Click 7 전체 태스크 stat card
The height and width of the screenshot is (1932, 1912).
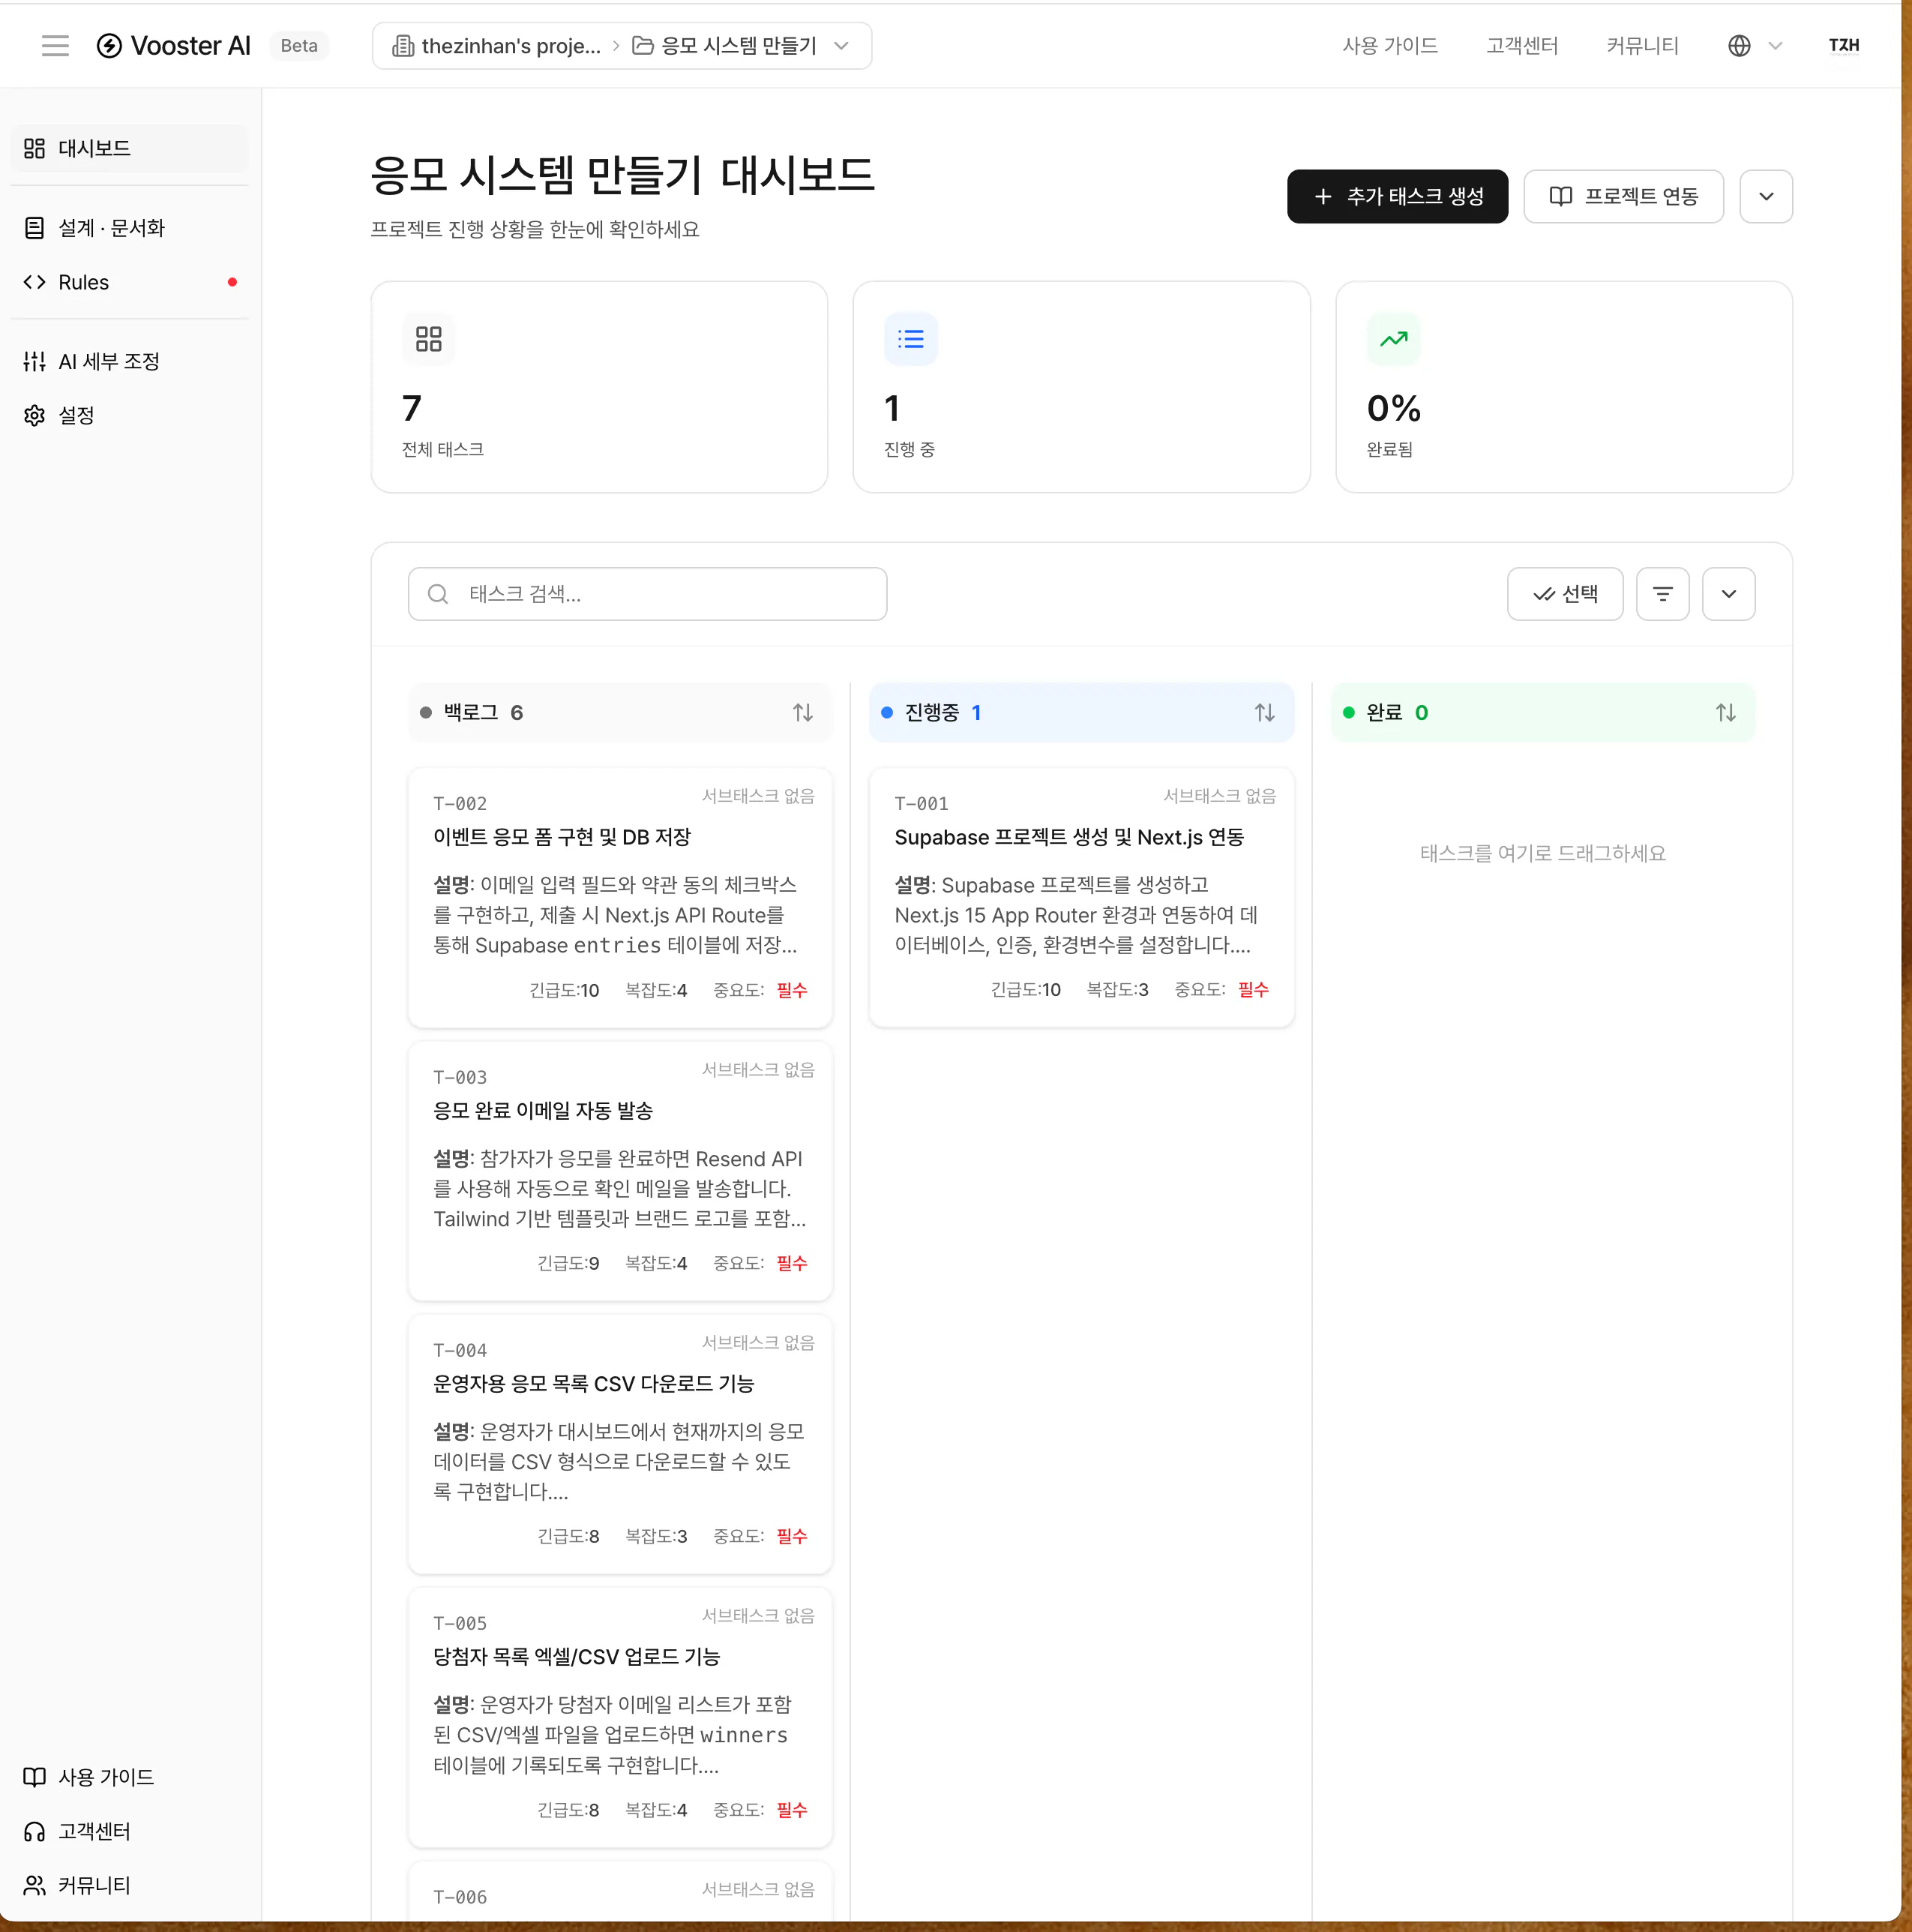pyautogui.click(x=599, y=387)
